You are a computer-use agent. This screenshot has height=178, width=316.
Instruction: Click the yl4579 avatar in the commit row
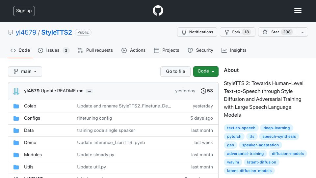point(16,91)
